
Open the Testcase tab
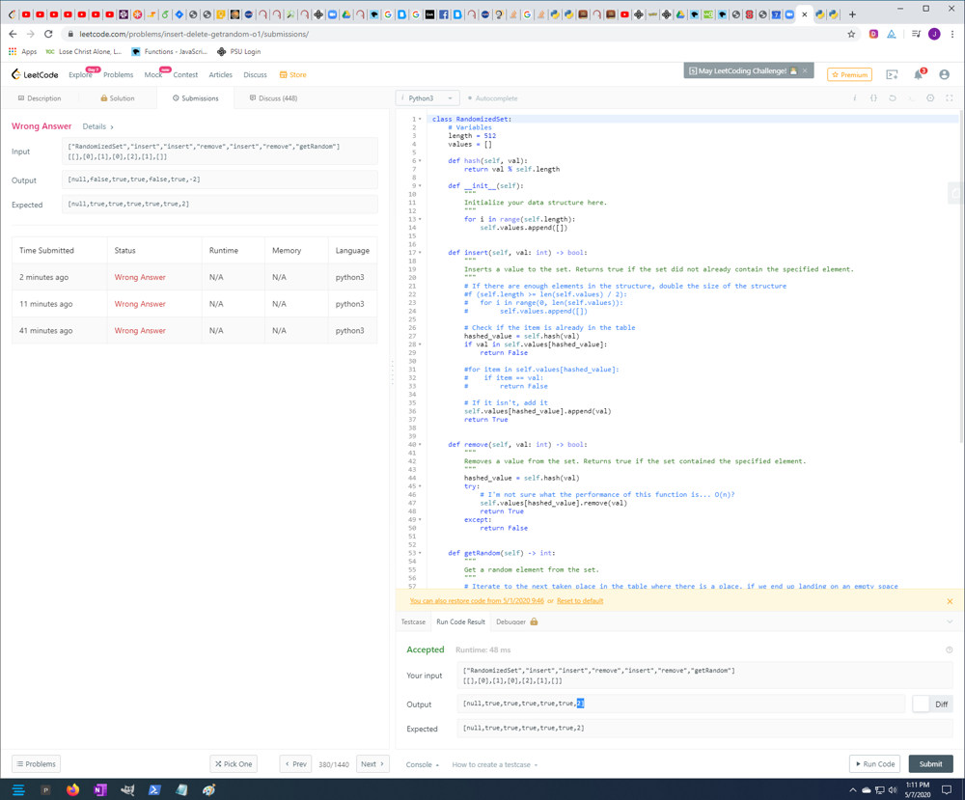pos(413,622)
